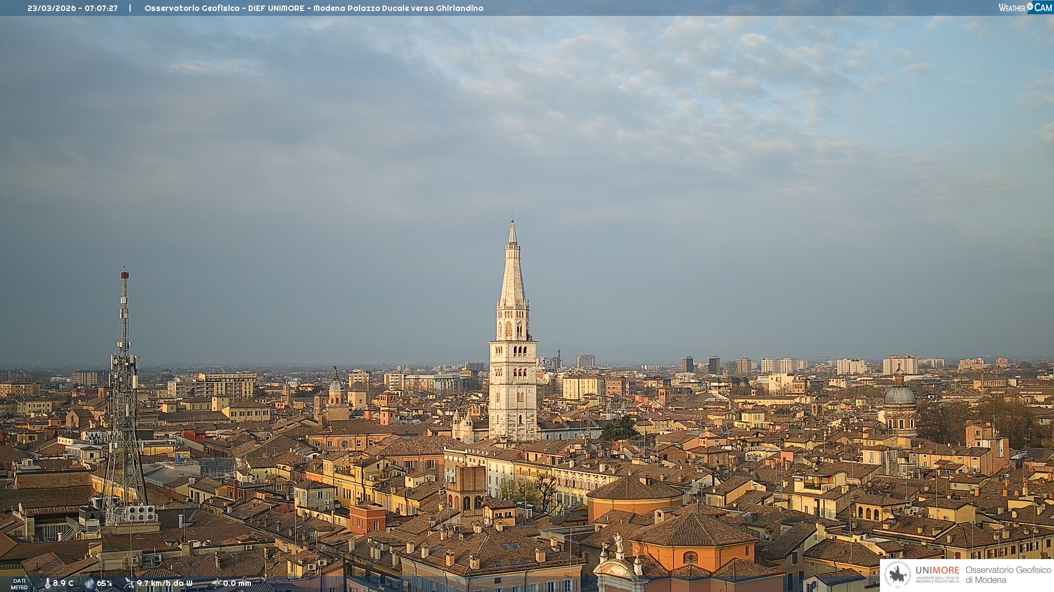Image resolution: width=1054 pixels, height=592 pixels.
Task: Click the time 07:07:27 in header
Action: (101, 8)
